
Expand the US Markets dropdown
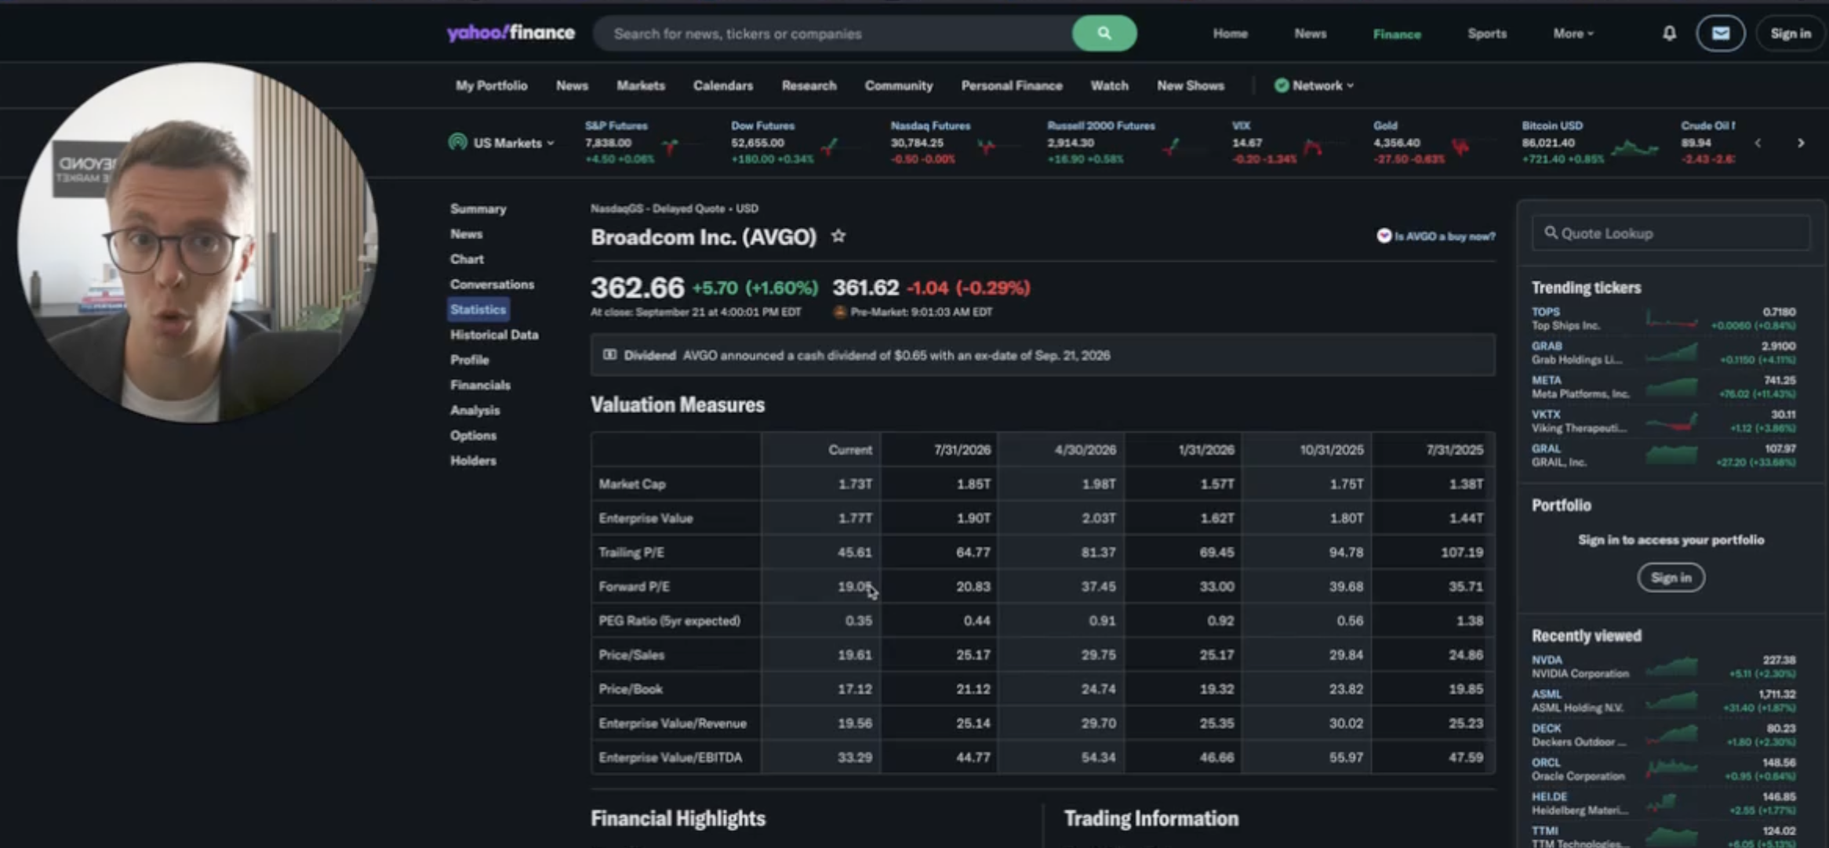(x=502, y=143)
